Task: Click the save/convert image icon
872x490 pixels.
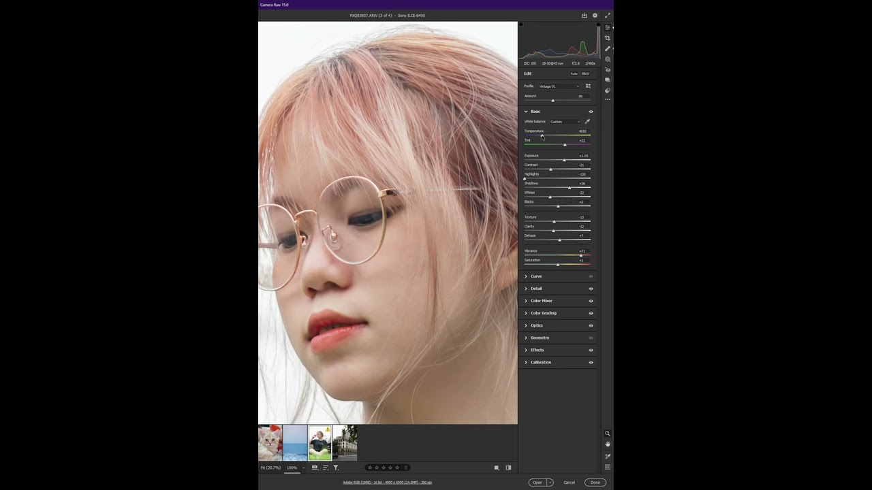Action: point(584,15)
